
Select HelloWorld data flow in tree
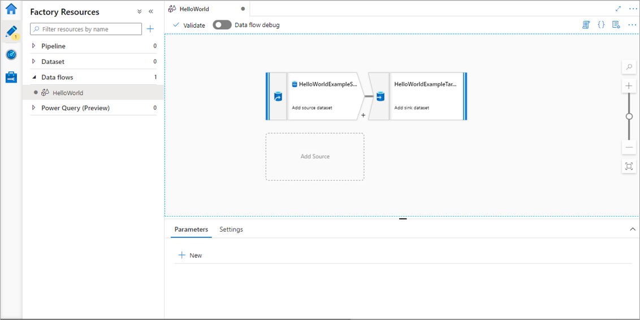[93, 93]
